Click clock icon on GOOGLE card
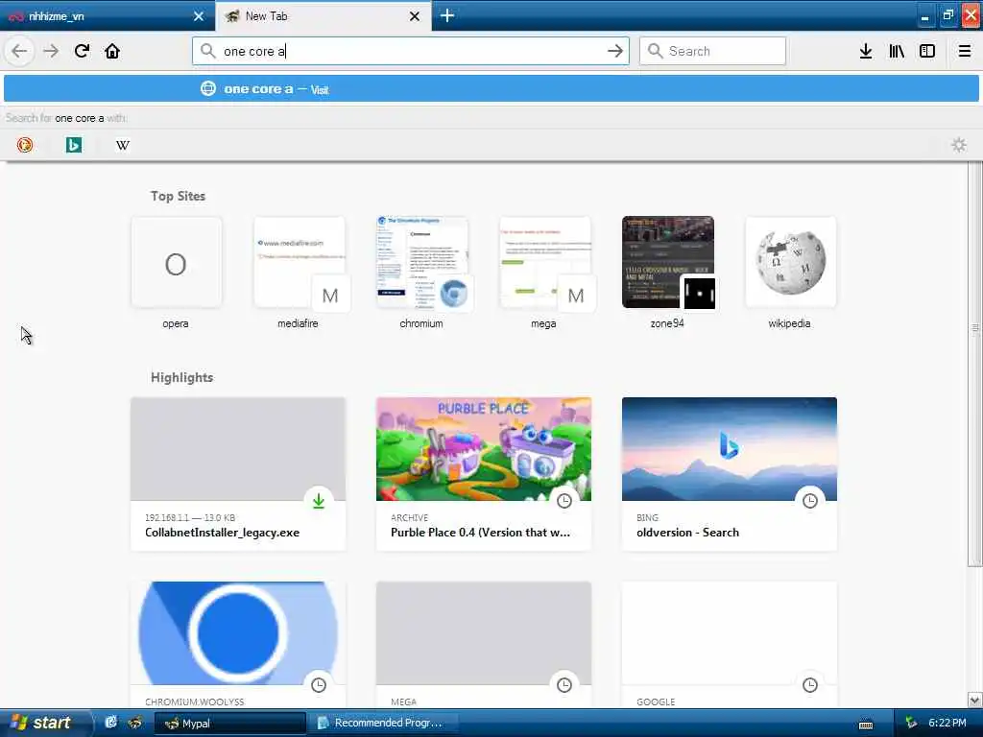Image resolution: width=983 pixels, height=737 pixels. [x=810, y=685]
